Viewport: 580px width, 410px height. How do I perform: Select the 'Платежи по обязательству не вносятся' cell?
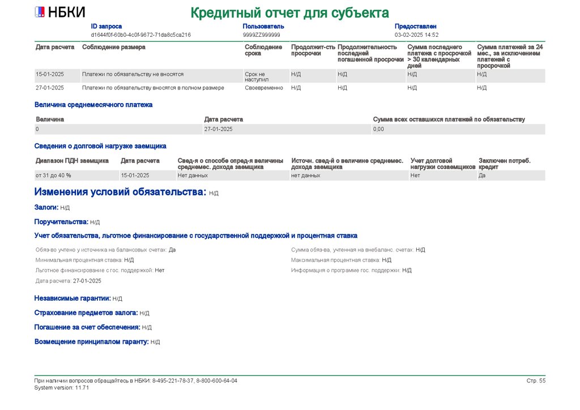point(133,74)
